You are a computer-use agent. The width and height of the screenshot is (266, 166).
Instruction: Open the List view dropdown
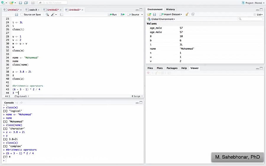tap(258, 14)
